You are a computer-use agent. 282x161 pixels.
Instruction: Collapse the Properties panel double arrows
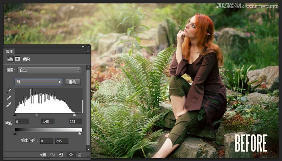click(83, 47)
